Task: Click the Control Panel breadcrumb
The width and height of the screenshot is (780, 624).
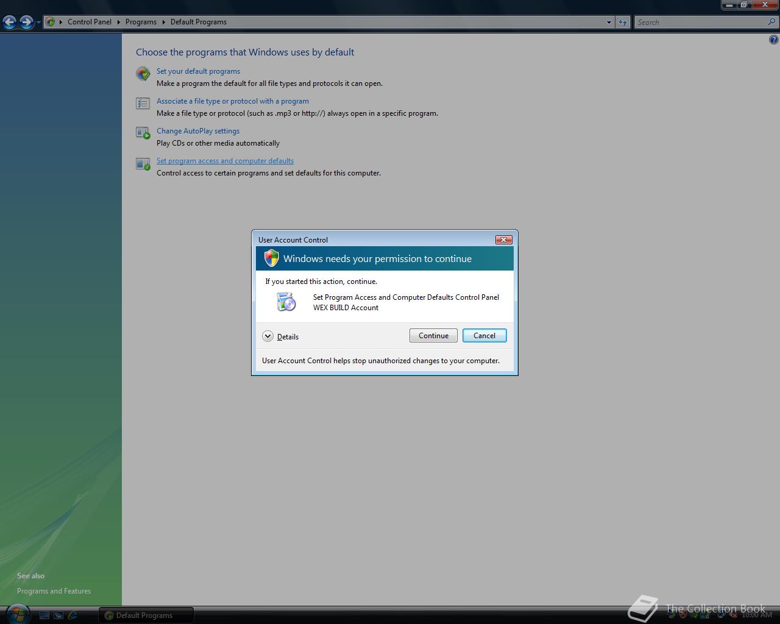Action: (90, 22)
